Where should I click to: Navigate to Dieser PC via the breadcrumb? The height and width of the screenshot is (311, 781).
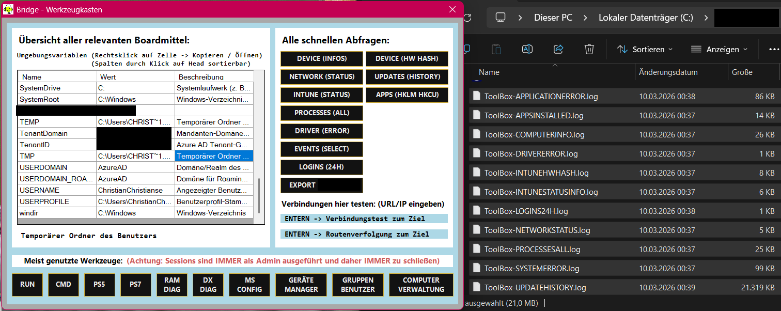point(553,17)
